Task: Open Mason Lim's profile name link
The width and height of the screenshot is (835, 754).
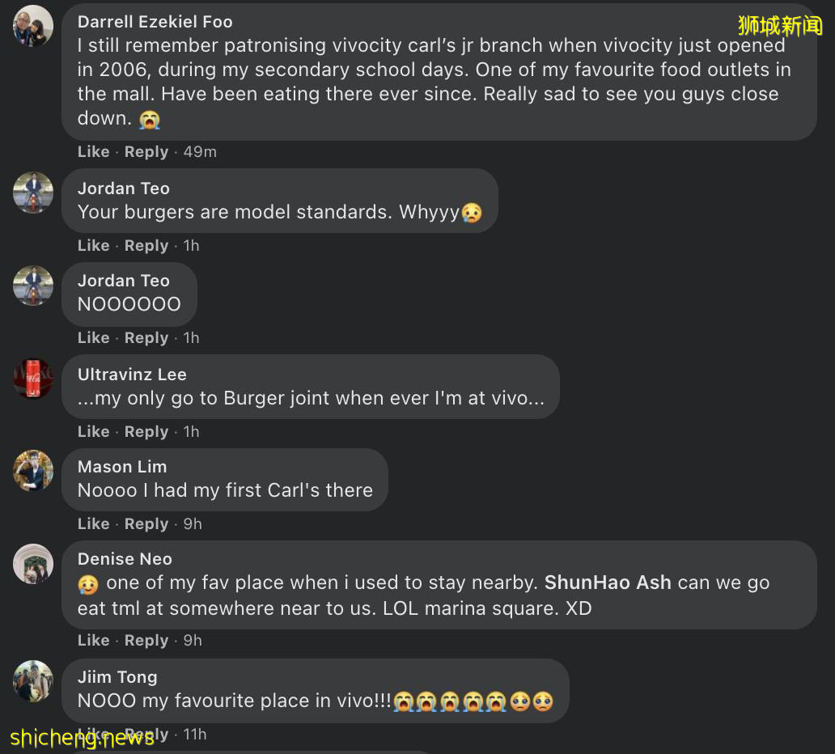Action: click(x=122, y=467)
